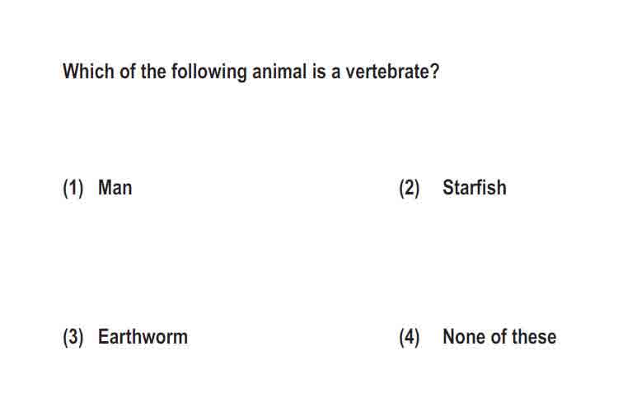Viewport: 618px width, 412px height.
Task: Click the word these in option four
Action: point(534,337)
